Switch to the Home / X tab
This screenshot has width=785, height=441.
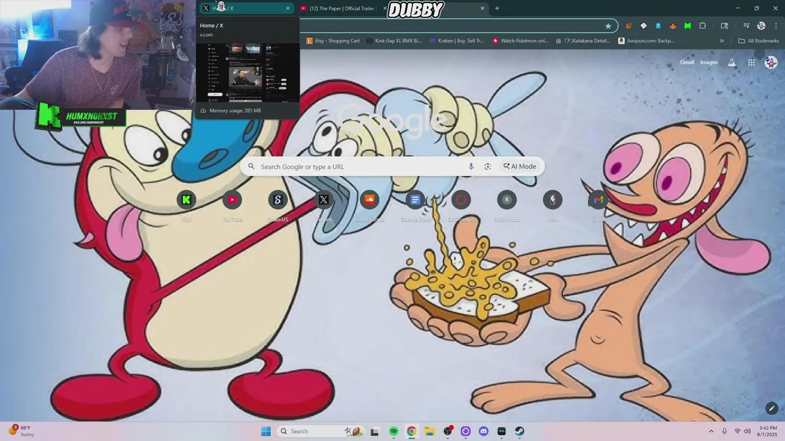tap(245, 8)
